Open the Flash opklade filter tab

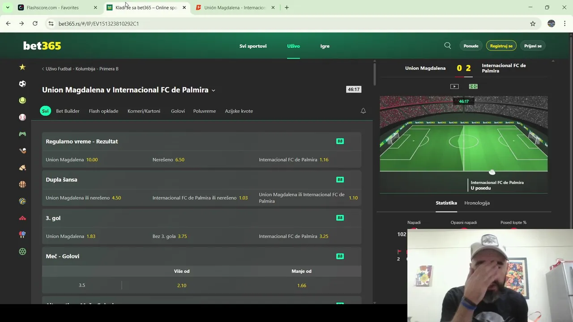[x=103, y=111]
